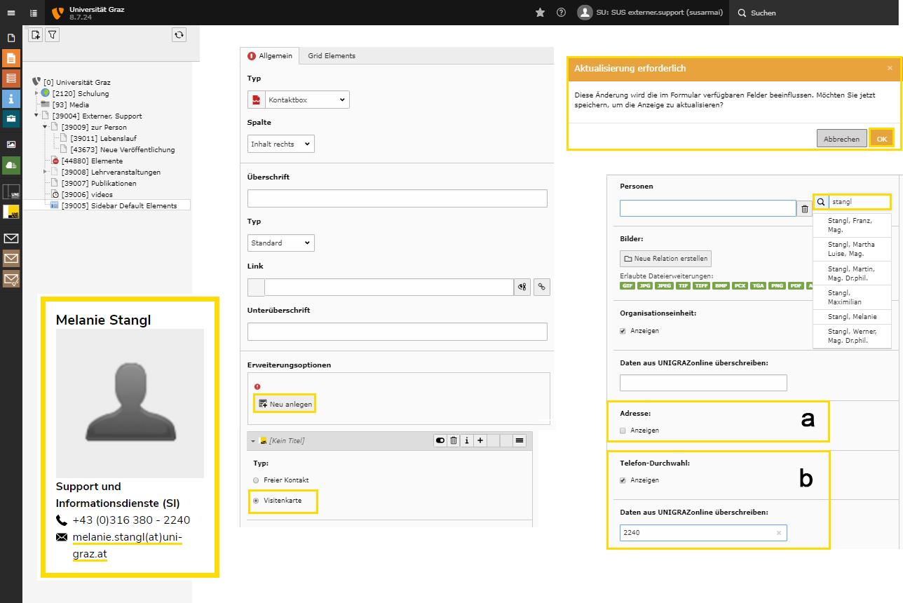The height and width of the screenshot is (603, 903).
Task: Select the Allgemein tab
Action: [x=270, y=56]
